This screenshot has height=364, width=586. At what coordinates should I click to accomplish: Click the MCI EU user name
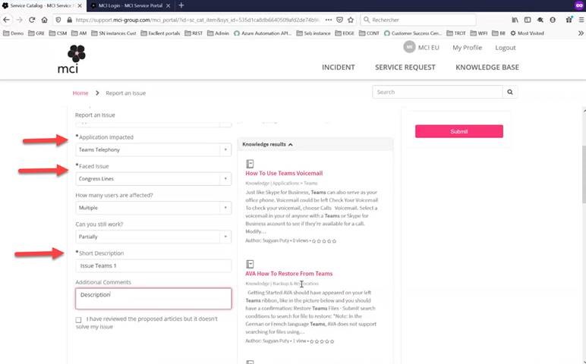click(x=428, y=48)
